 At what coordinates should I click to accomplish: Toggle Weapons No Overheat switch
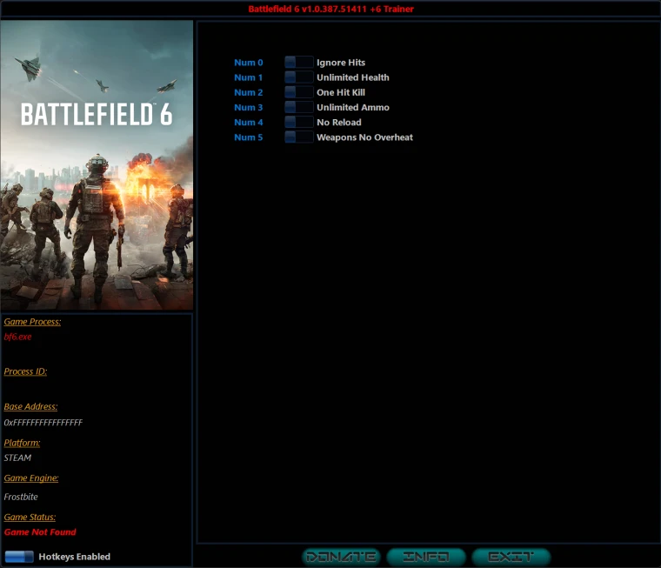pyautogui.click(x=298, y=137)
